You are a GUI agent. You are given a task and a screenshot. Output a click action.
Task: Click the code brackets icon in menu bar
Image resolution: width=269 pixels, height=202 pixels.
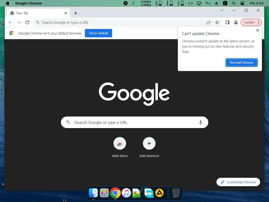pyautogui.click(x=190, y=3)
